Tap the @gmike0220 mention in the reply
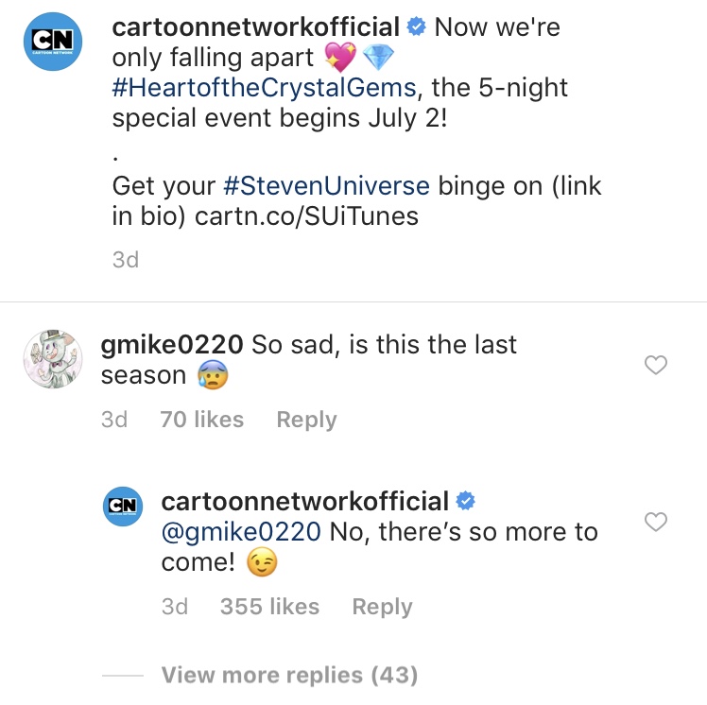Viewport: 707px width, 705px height. [x=241, y=532]
